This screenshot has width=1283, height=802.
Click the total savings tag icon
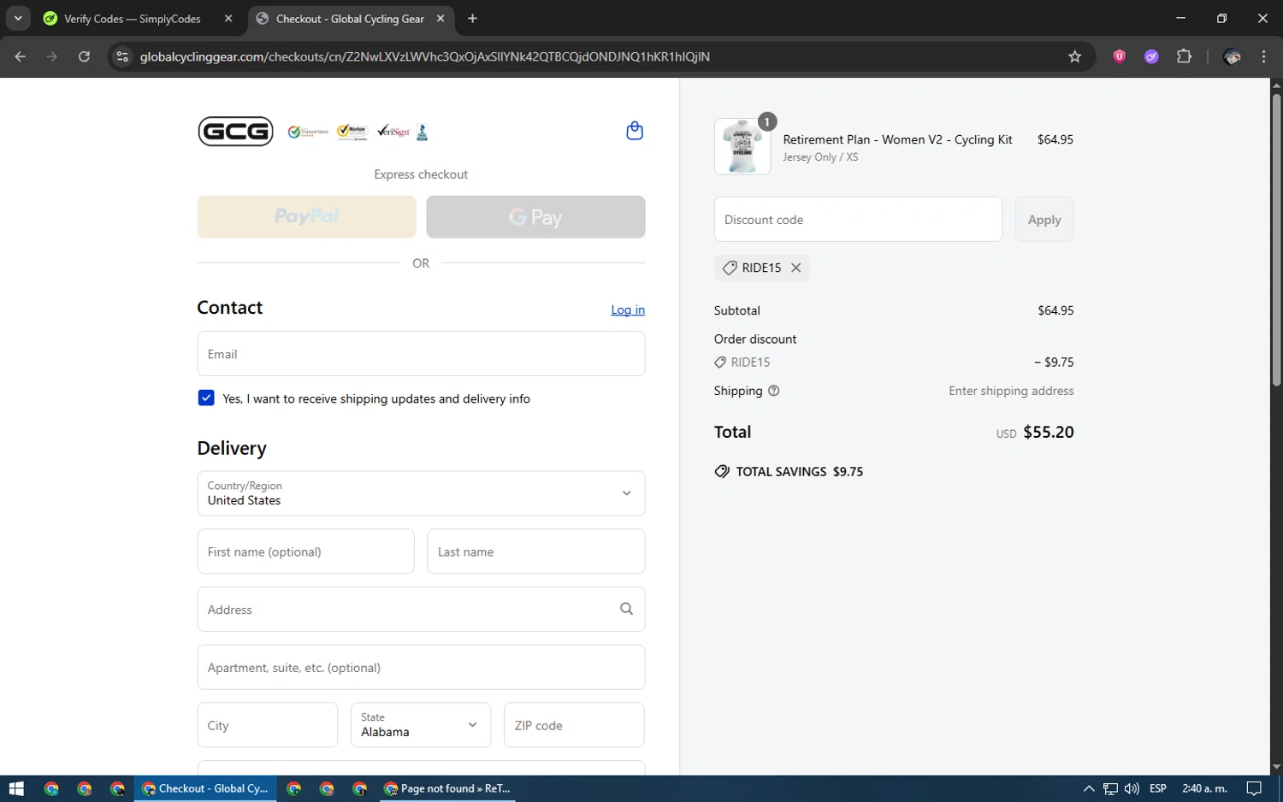(x=722, y=471)
